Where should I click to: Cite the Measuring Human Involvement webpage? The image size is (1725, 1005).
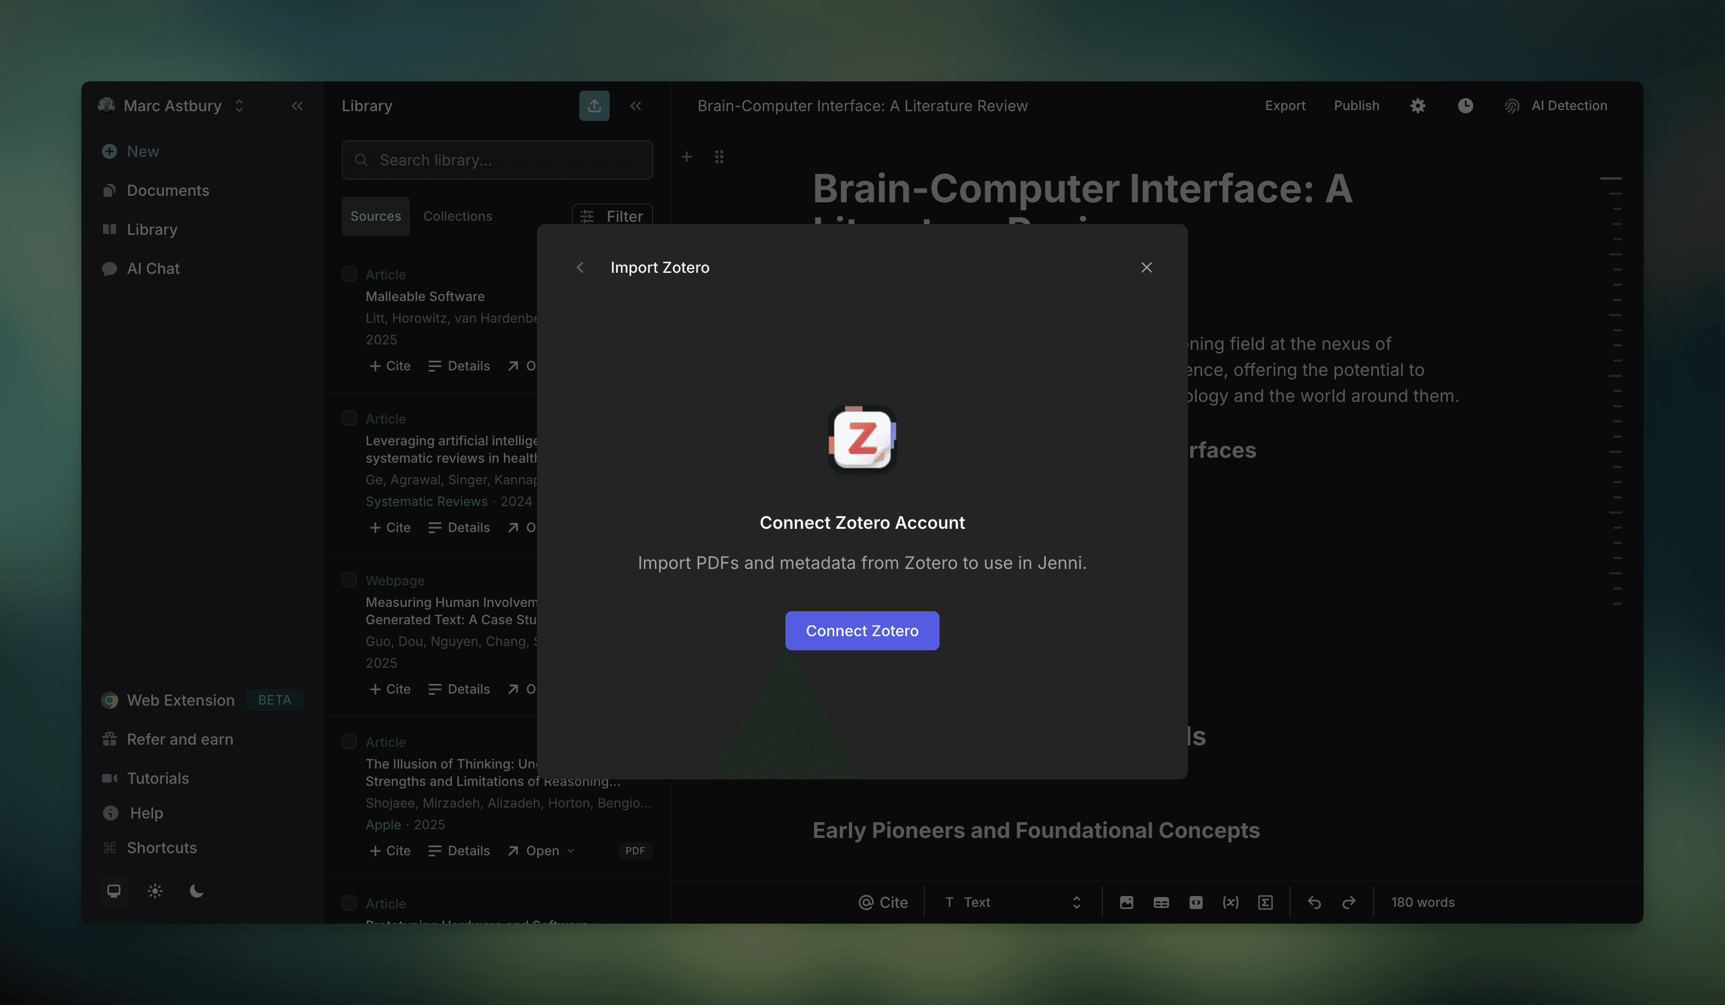(390, 689)
